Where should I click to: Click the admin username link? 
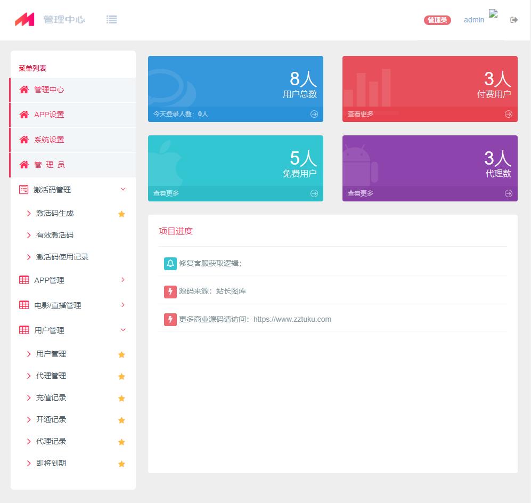point(473,20)
